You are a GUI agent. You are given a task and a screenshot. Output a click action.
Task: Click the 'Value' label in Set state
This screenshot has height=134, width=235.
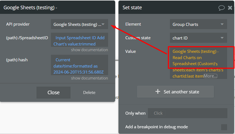[x=130, y=51]
